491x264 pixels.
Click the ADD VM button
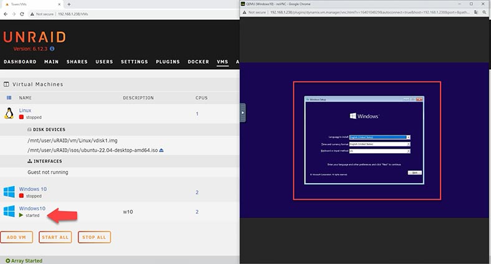pos(16,237)
